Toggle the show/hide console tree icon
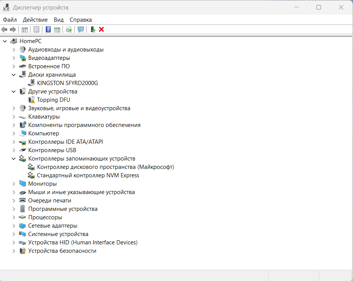Image resolution: width=353 pixels, height=281 pixels. (24, 29)
